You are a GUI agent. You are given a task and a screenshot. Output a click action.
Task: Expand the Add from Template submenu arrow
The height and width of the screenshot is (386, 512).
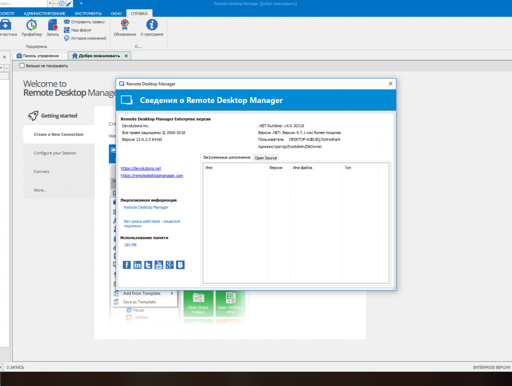[x=172, y=294]
